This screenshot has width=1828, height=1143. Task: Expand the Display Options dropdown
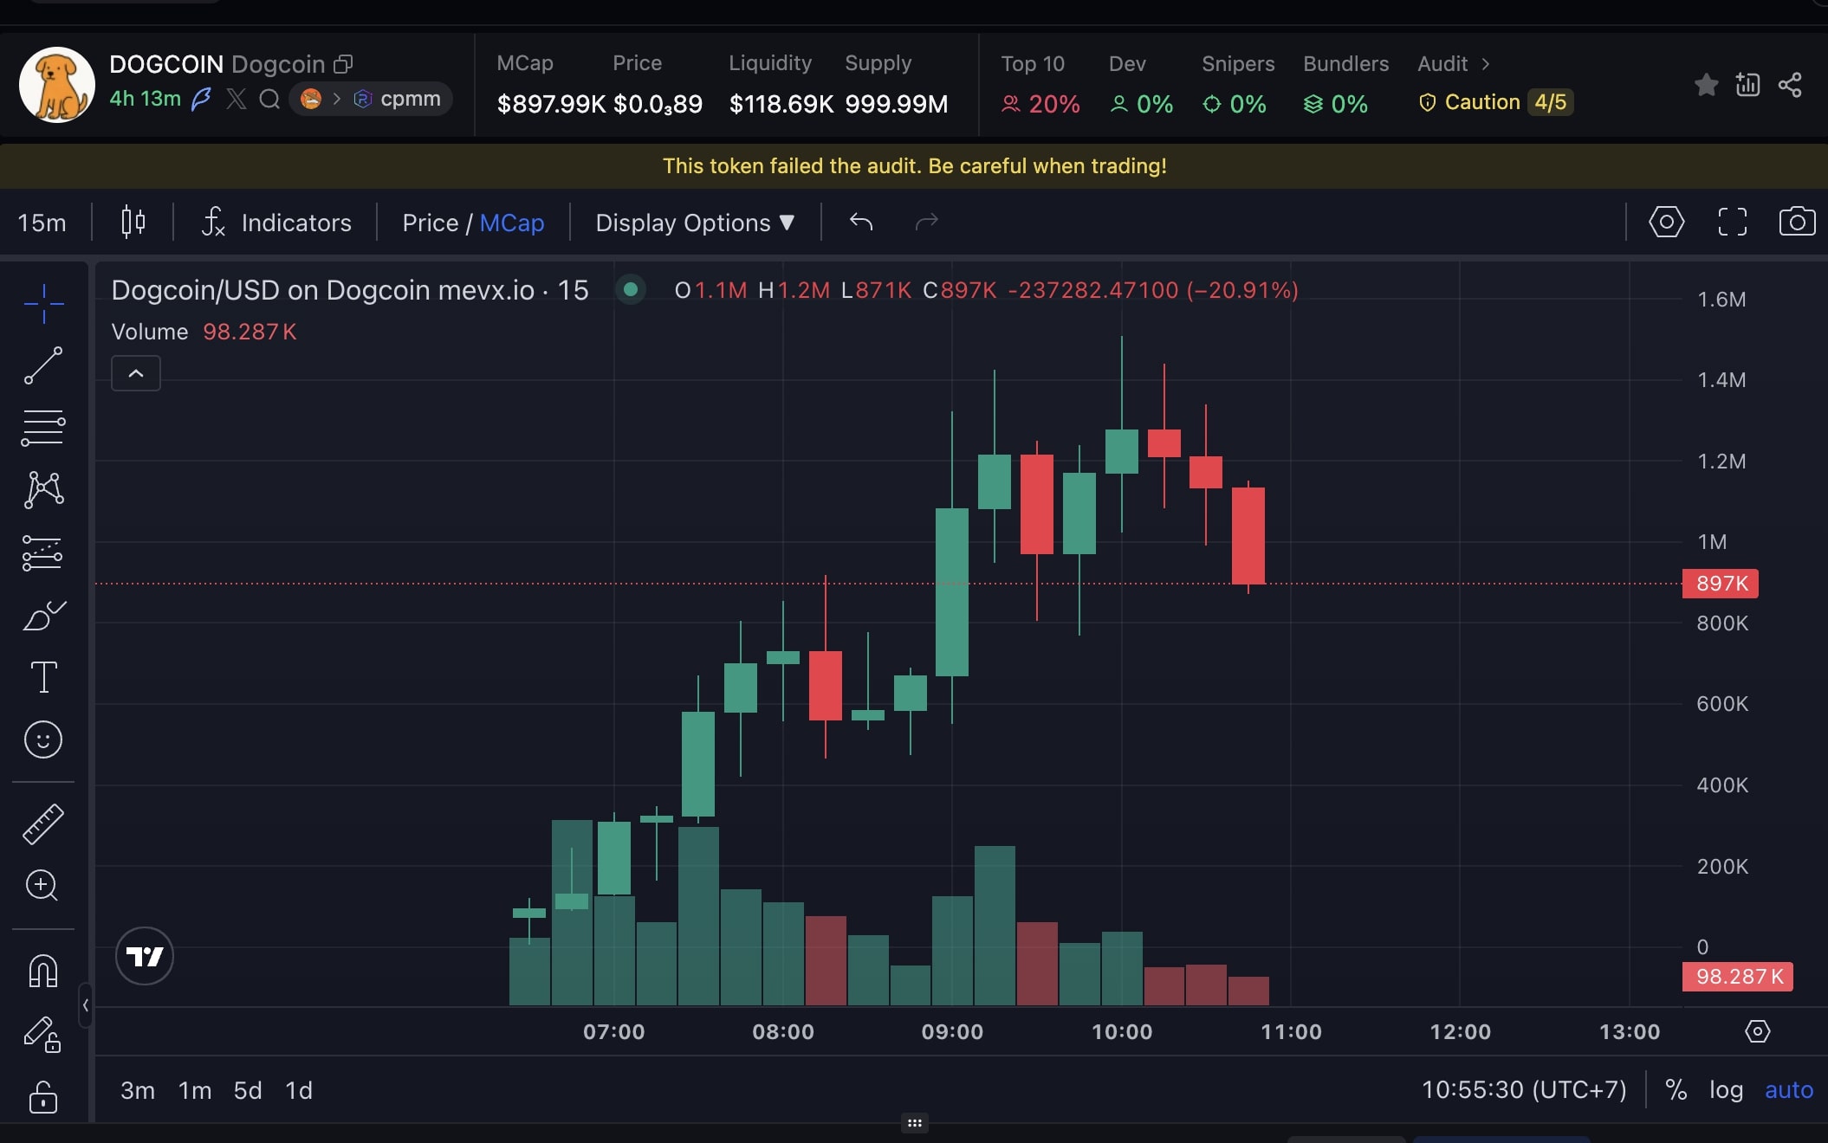[695, 223]
